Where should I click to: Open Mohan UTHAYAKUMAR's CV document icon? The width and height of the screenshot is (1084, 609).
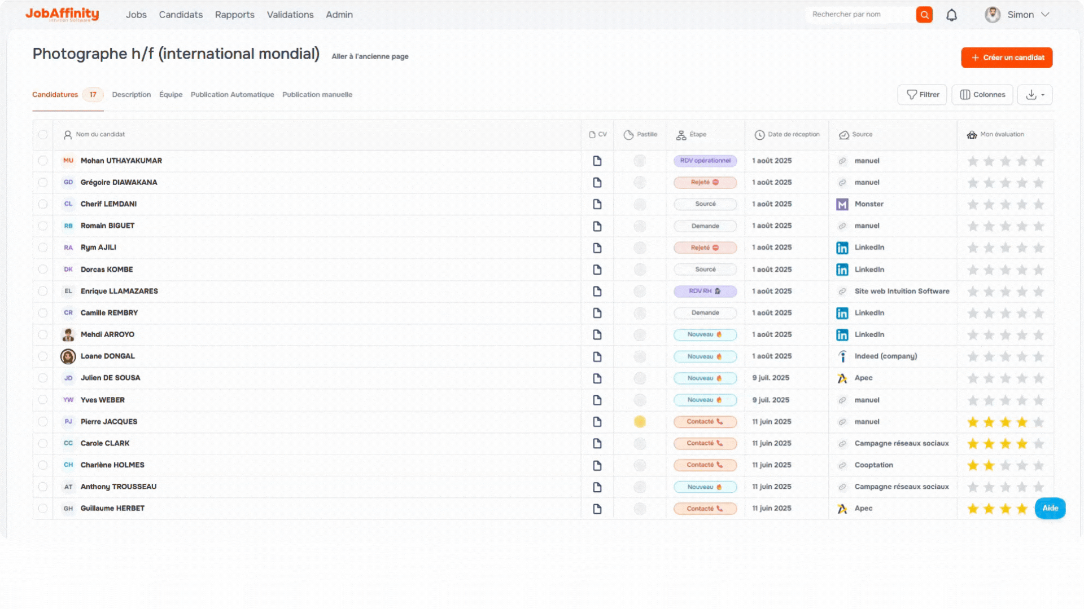coord(597,161)
